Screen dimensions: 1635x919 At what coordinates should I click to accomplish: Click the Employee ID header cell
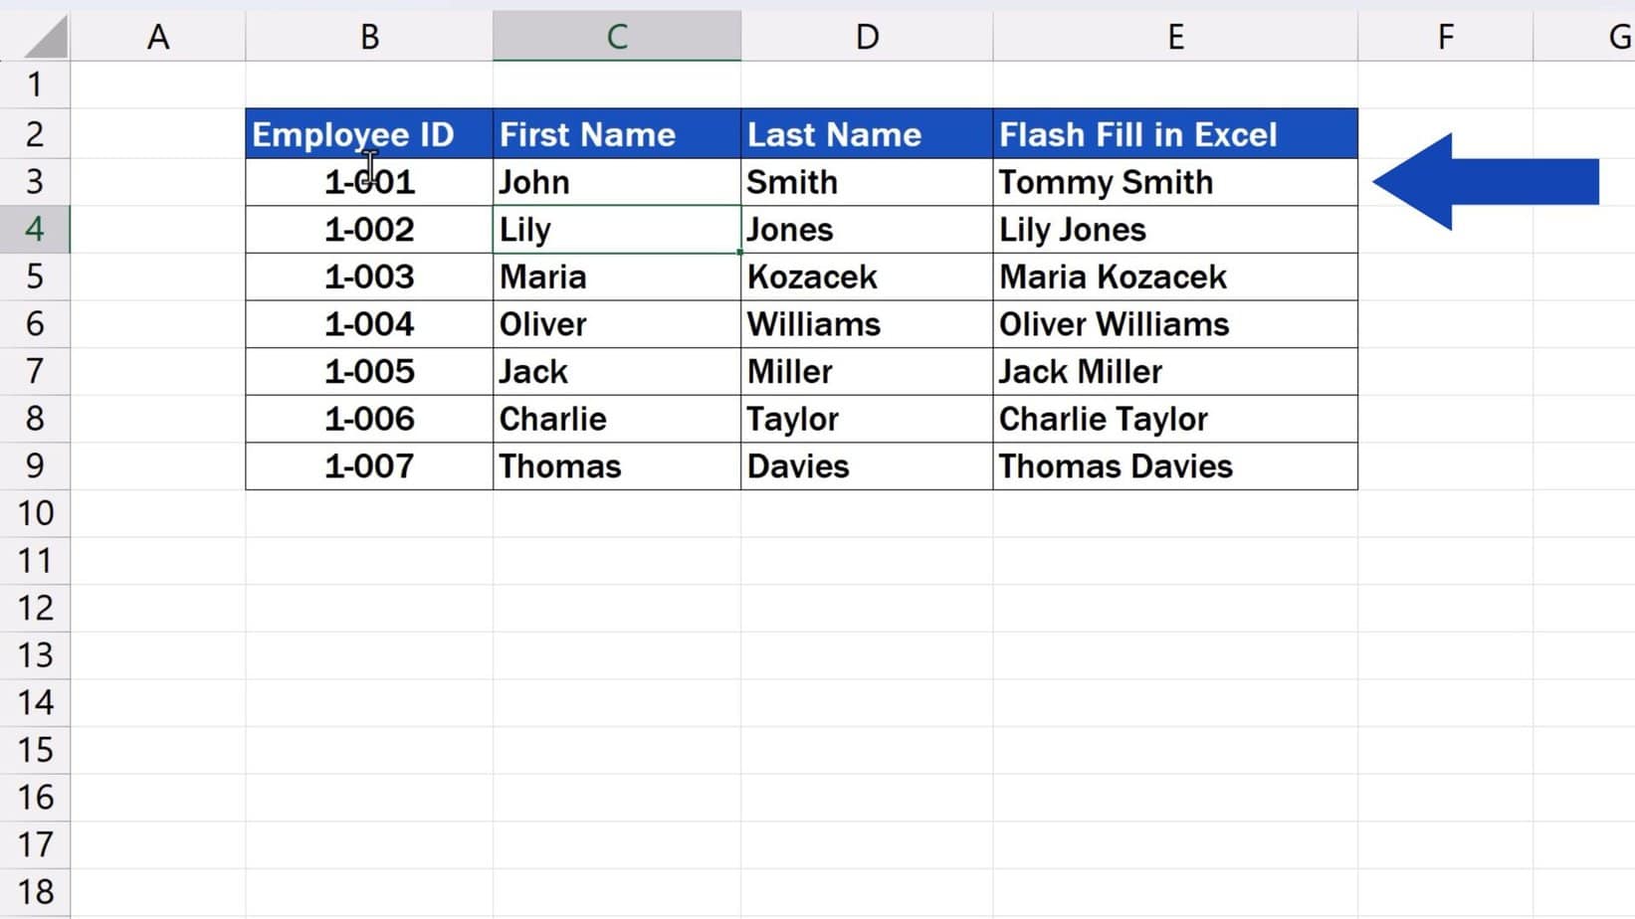point(369,134)
